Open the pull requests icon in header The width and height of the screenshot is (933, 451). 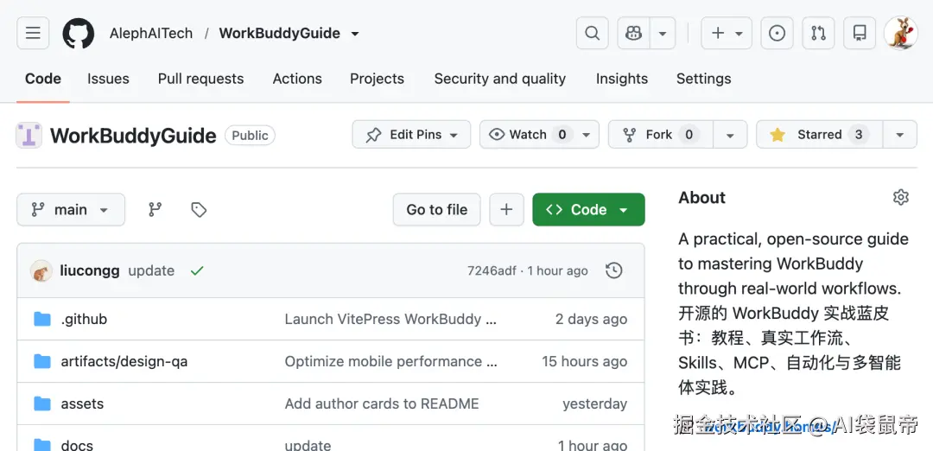818,34
